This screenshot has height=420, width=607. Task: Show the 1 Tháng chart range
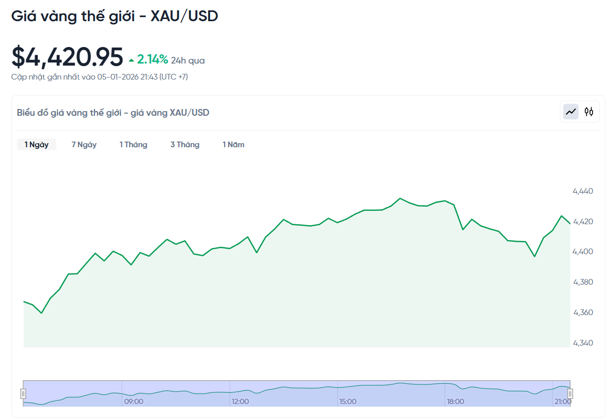point(133,145)
